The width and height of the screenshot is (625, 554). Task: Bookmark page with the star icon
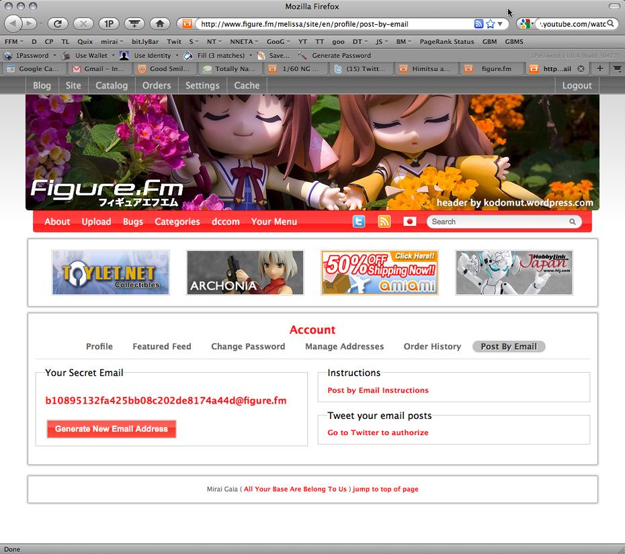pos(491,24)
